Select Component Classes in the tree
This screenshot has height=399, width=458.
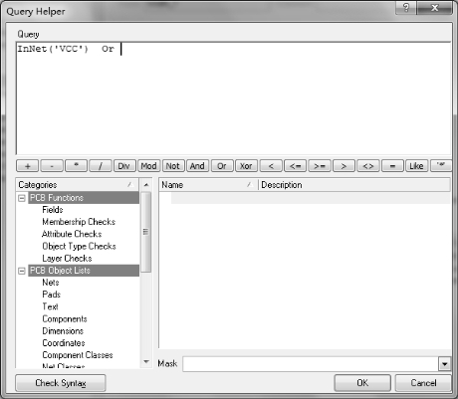coord(78,355)
